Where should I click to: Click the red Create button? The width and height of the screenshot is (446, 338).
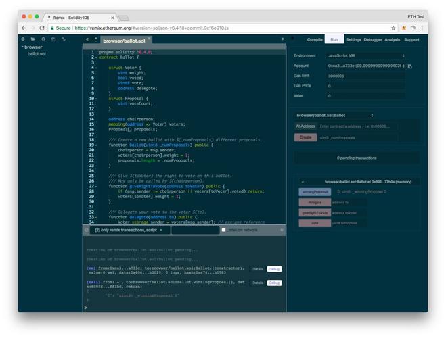[x=305, y=137]
